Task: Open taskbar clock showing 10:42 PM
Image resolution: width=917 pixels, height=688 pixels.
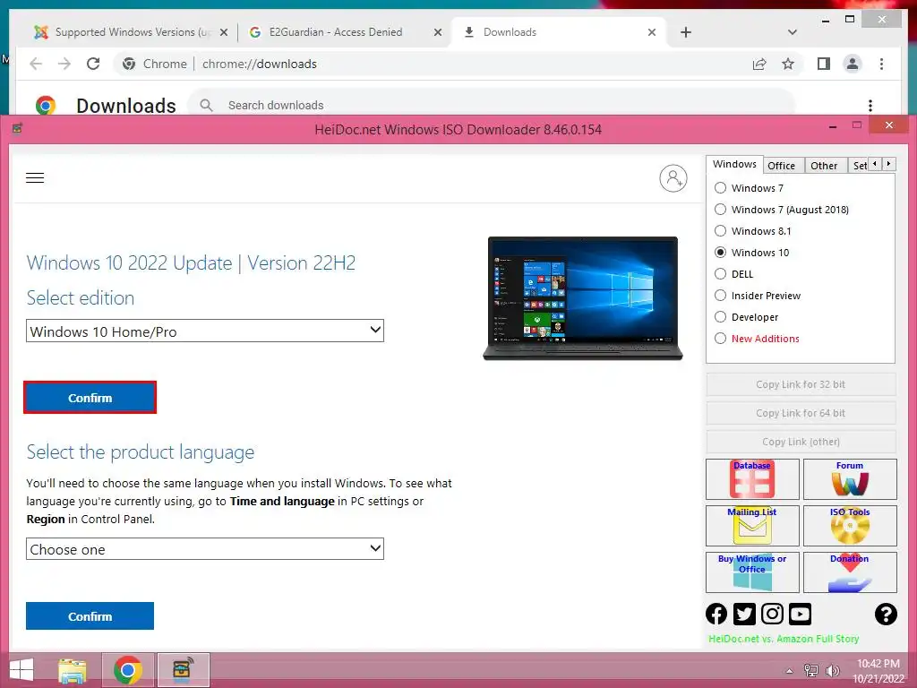Action: 878,671
